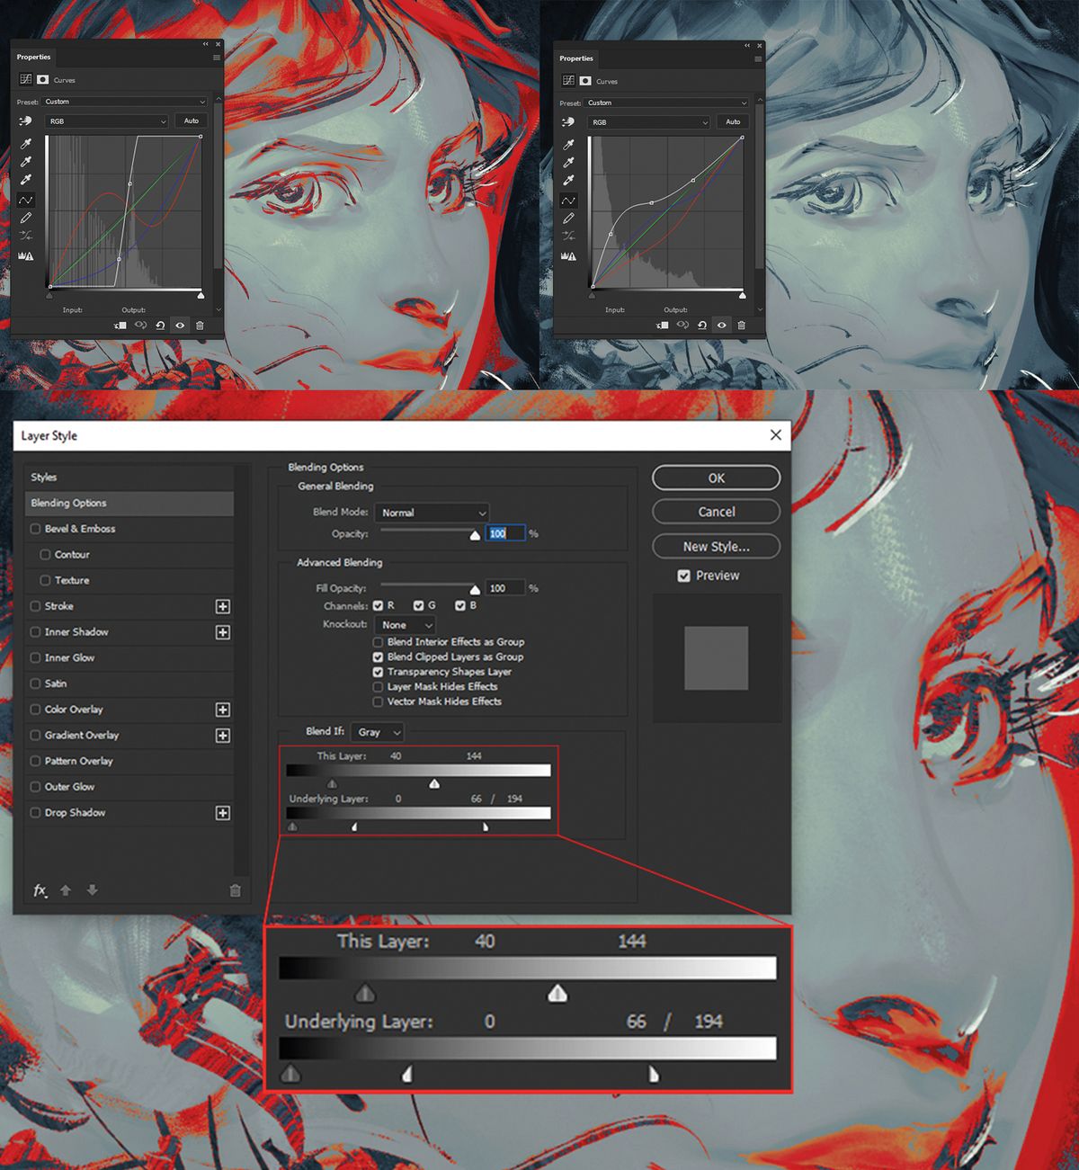Click the New Style button
The height and width of the screenshot is (1170, 1079).
716,546
